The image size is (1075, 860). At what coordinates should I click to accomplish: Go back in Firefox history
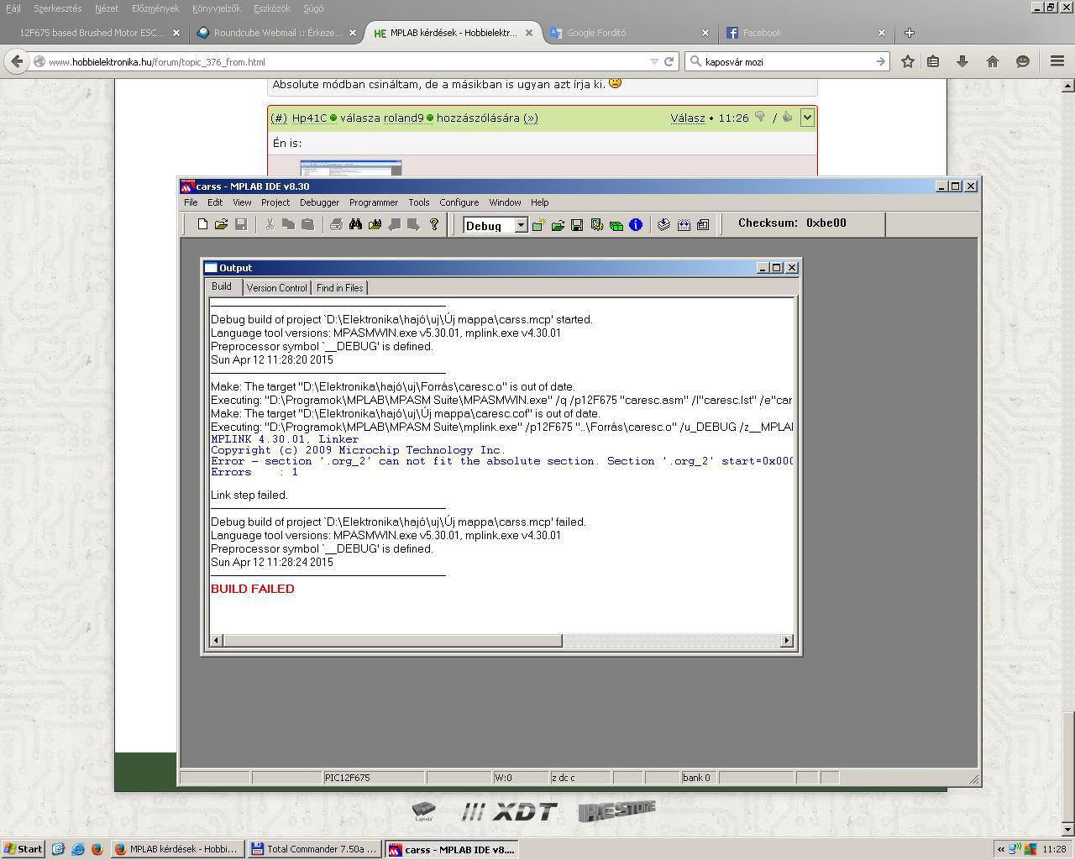click(17, 61)
